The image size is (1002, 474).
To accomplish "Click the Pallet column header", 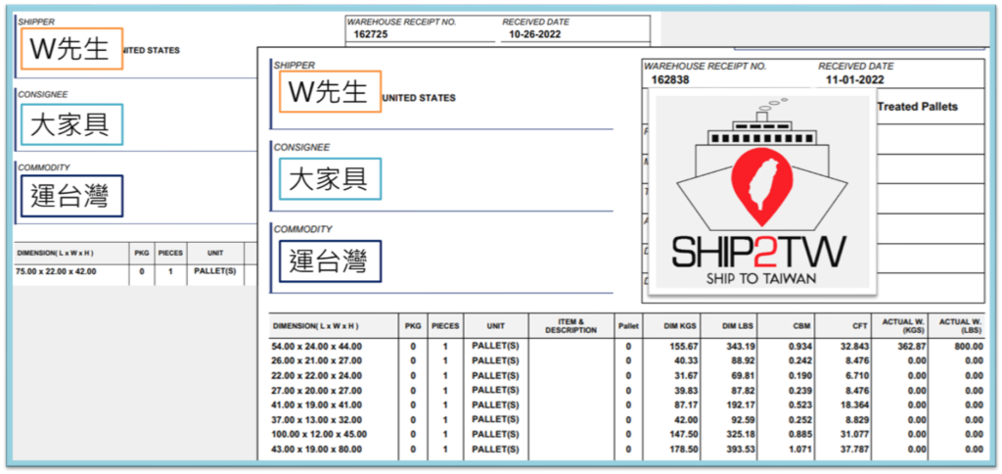I will (628, 325).
